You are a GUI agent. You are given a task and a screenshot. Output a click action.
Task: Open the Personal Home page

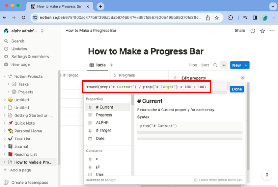coord(28,131)
